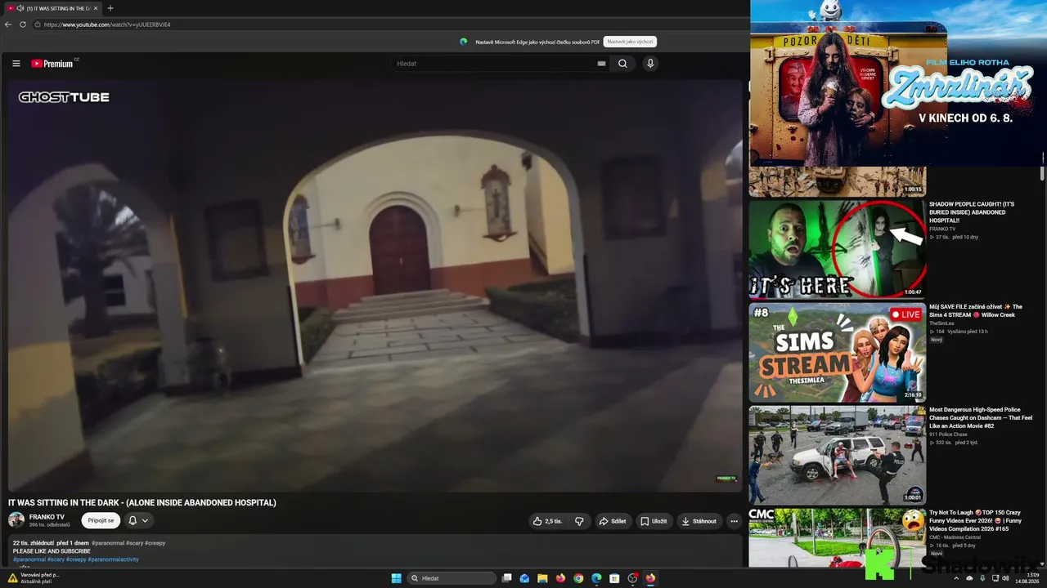Open the FRANKO TV channel avatar
1047x588 pixels.
(x=16, y=520)
